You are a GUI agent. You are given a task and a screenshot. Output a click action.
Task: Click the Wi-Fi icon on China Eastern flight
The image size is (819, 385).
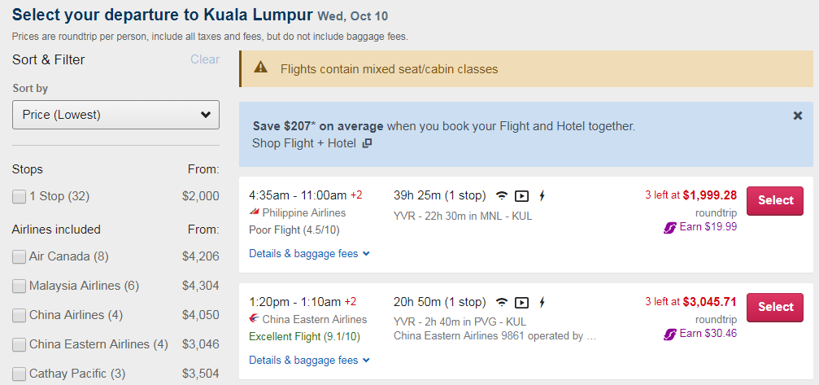(x=502, y=302)
